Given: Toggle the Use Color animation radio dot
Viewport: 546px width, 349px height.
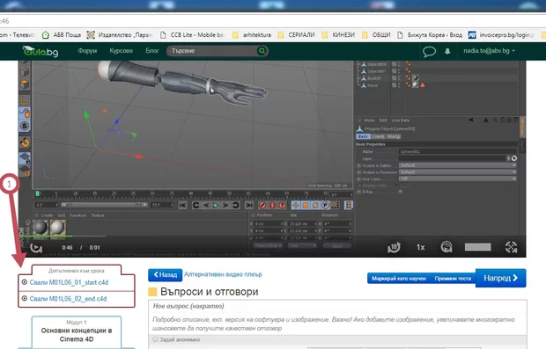Looking at the screenshot, I should tap(358, 178).
